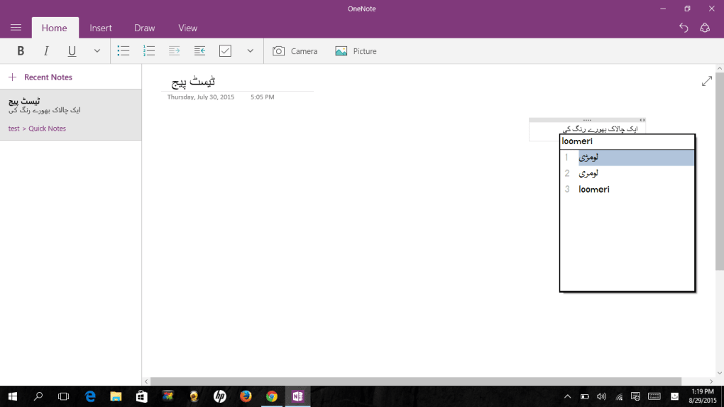The width and height of the screenshot is (724, 407).
Task: Click the Undo arrow icon
Action: (x=684, y=28)
